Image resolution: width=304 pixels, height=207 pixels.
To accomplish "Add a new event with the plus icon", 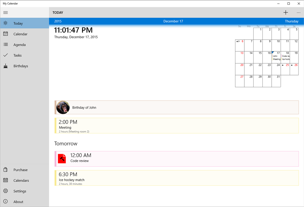I will [x=286, y=12].
